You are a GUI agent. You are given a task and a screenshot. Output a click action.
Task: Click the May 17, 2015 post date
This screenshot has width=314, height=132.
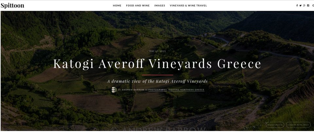[x=157, y=51]
